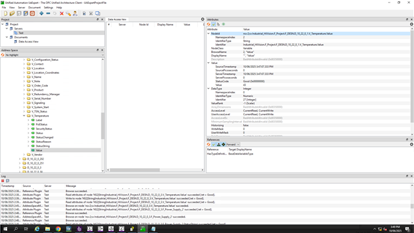Screen dimensions: 414x233
Task: Click the Save project toolbar icon
Action: pyautogui.click(x=19, y=13)
